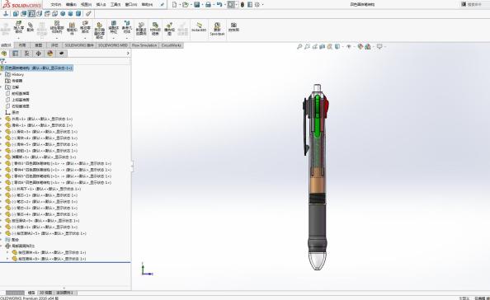Viewport: 490px width, 300px height.
Task: Click the pen model in viewport
Action: point(317,176)
